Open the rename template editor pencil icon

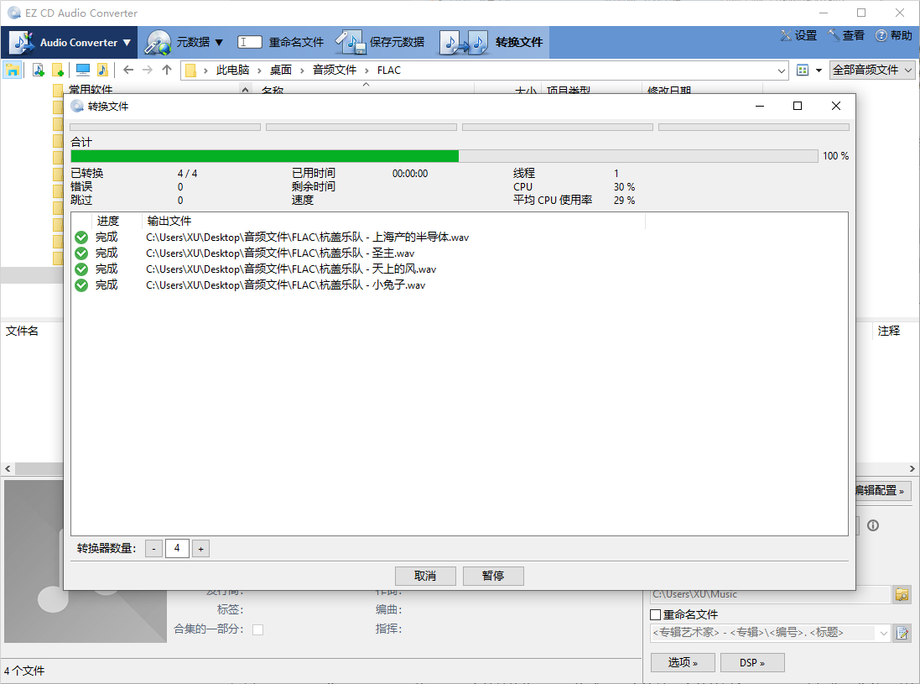(902, 633)
